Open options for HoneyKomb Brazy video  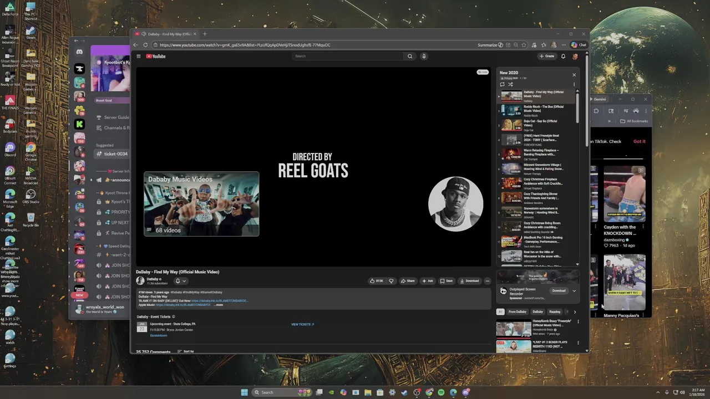pyautogui.click(x=578, y=321)
